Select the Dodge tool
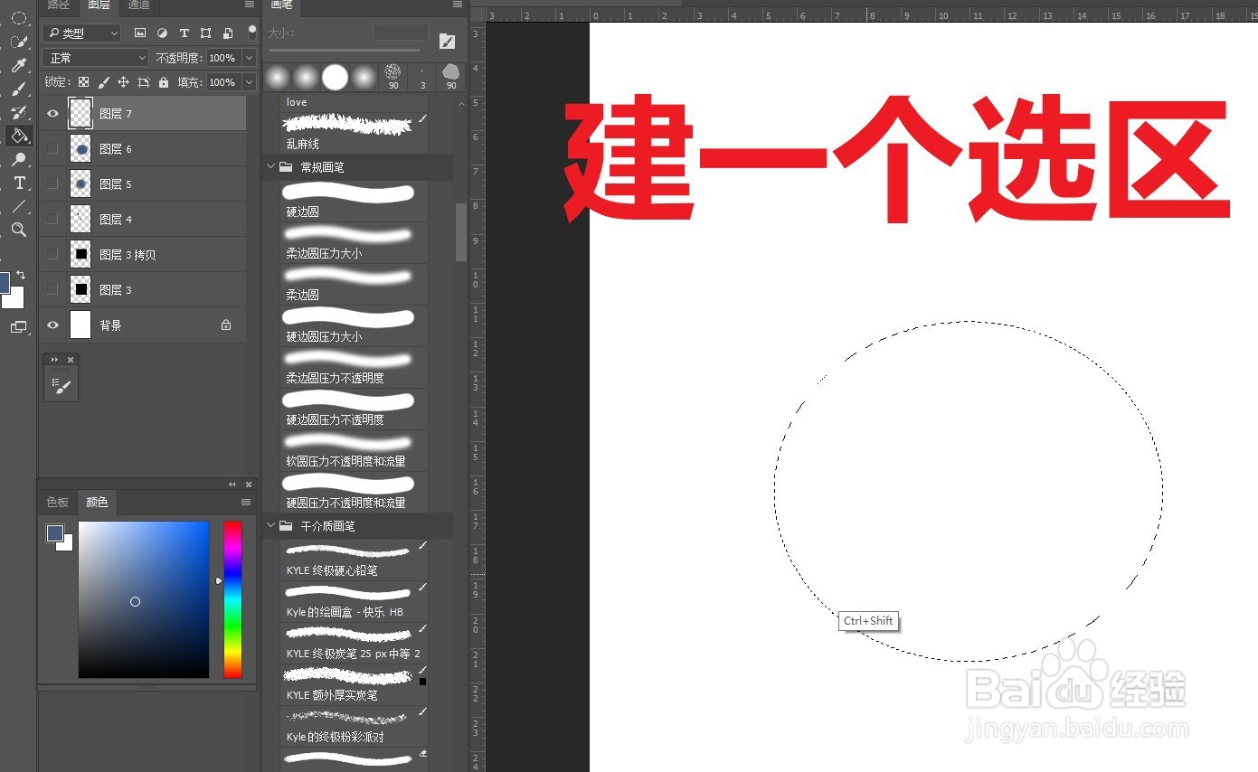Screen dimensions: 1258x772 [18, 159]
